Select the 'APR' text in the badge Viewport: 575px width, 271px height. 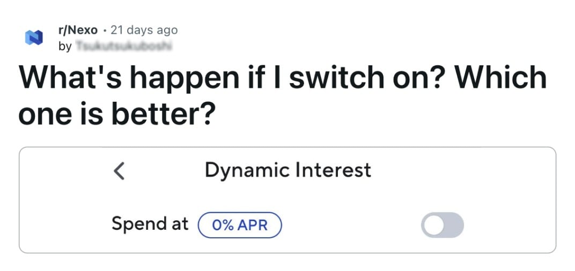click(x=253, y=225)
